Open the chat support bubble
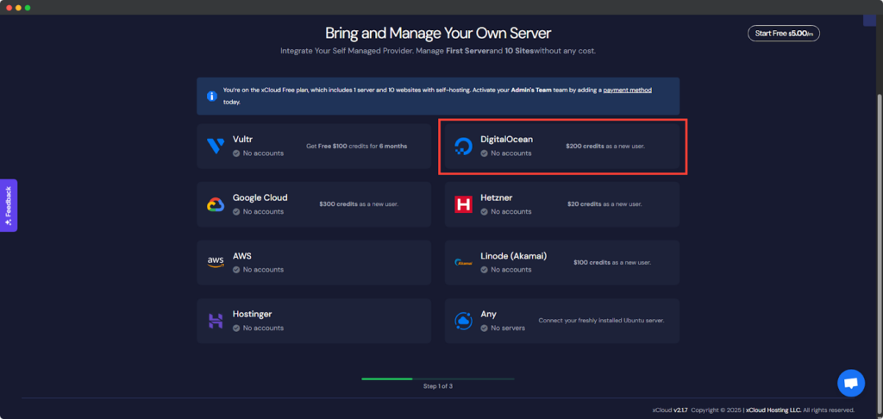Viewport: 883px width, 419px height. coord(850,383)
